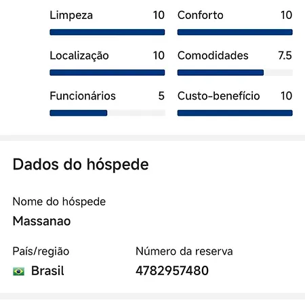Click the Localização rating bar
305x305 pixels.
(x=107, y=73)
